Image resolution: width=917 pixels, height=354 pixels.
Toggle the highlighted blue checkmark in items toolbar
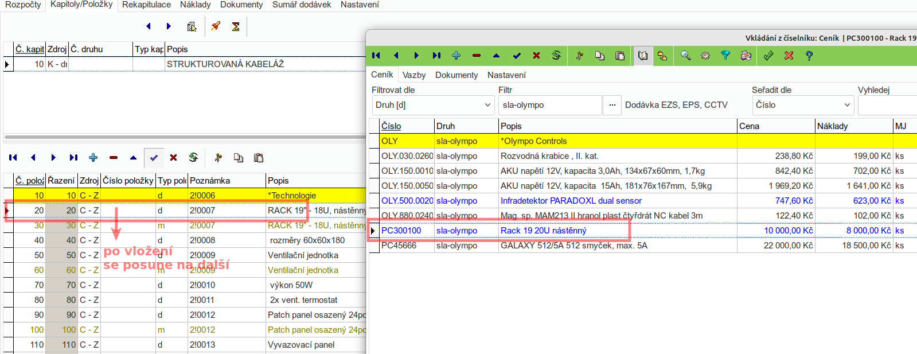coord(154,158)
